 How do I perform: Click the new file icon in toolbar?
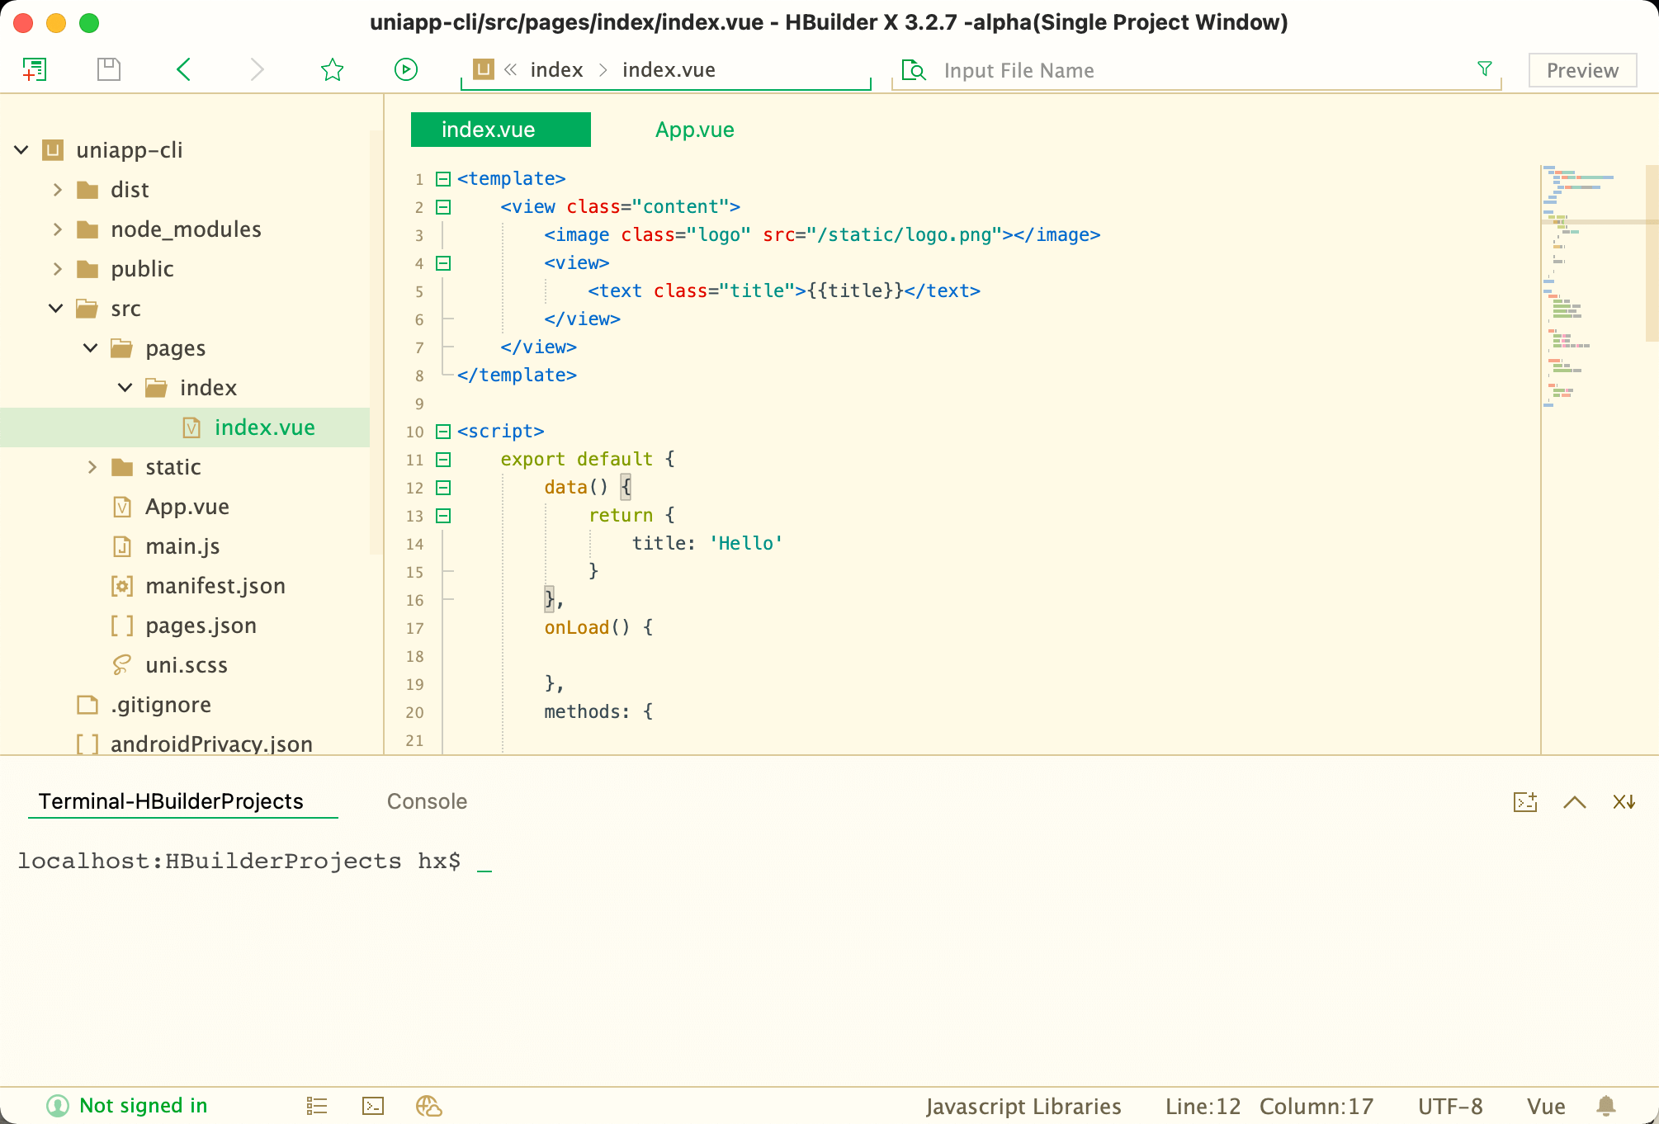pos(34,70)
